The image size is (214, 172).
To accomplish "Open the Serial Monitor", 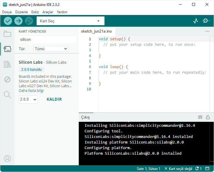I will (206, 21).
